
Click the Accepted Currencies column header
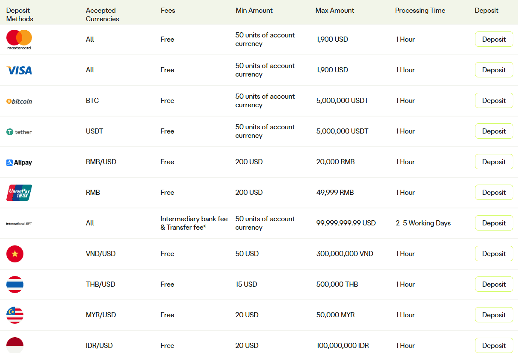102,14
